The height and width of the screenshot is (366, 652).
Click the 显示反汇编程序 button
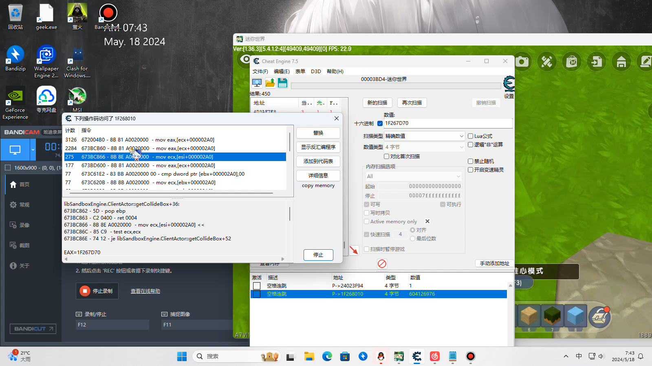click(318, 147)
